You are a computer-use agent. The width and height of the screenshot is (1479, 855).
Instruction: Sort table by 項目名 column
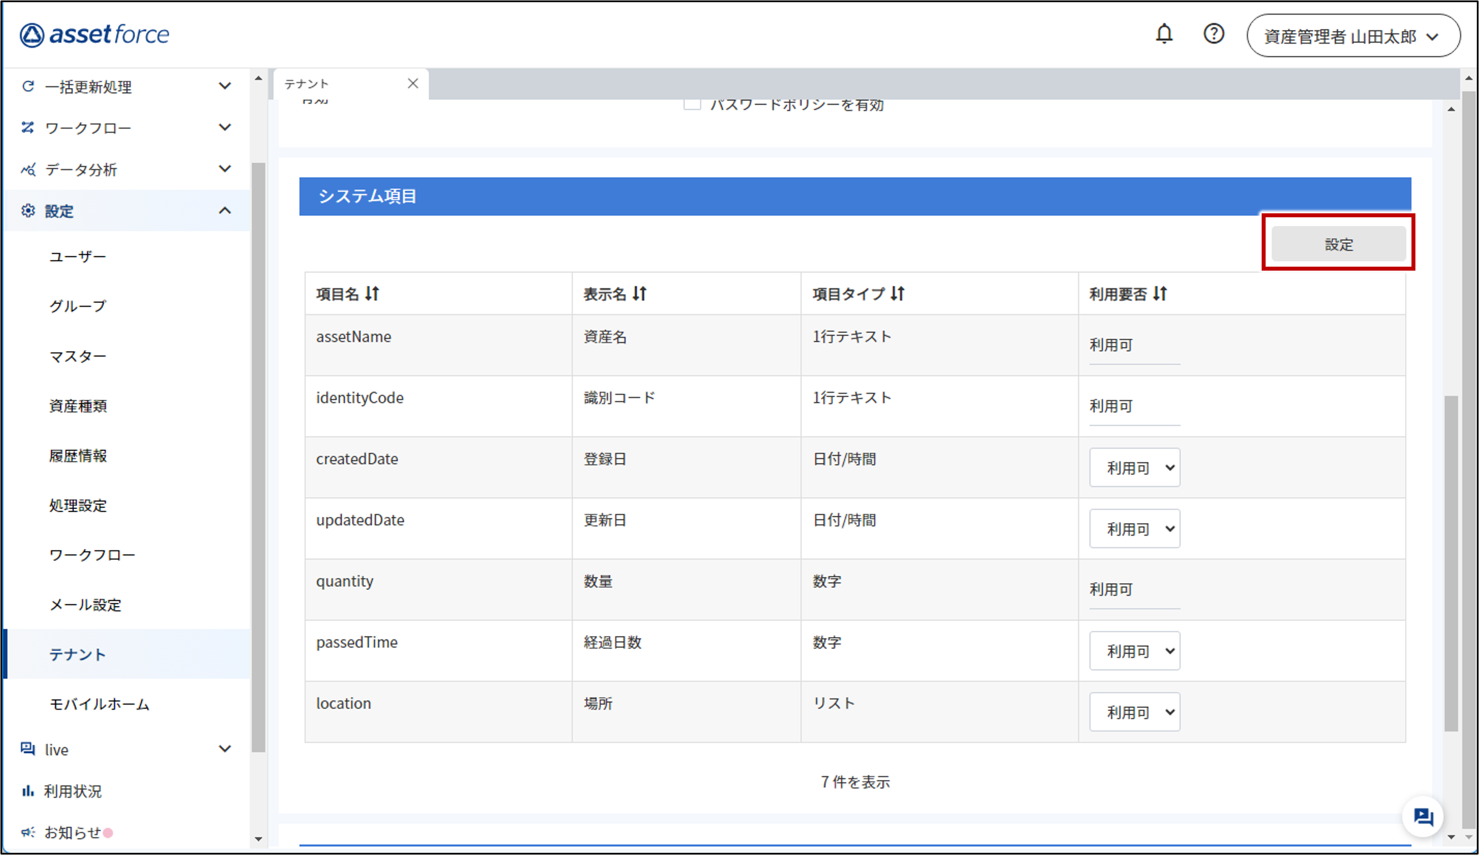point(372,293)
